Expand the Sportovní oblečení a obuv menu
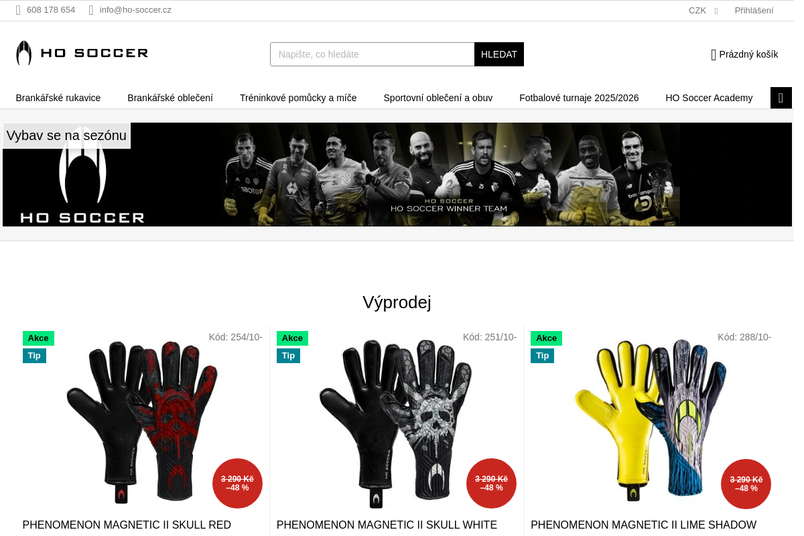Image resolution: width=804 pixels, height=536 pixels. coord(438,98)
